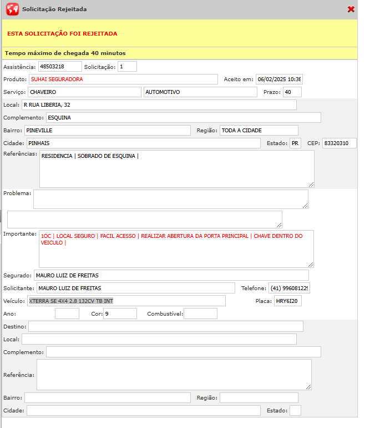Click the resize grip on Problema text area

coord(305,206)
